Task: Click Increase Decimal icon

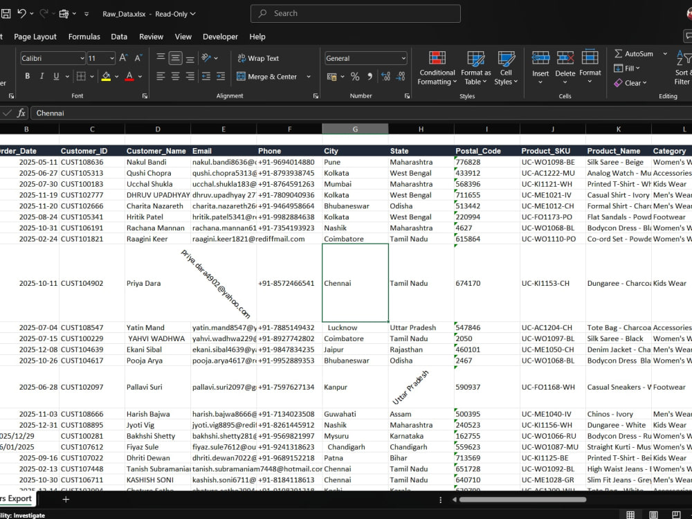Action: [385, 76]
